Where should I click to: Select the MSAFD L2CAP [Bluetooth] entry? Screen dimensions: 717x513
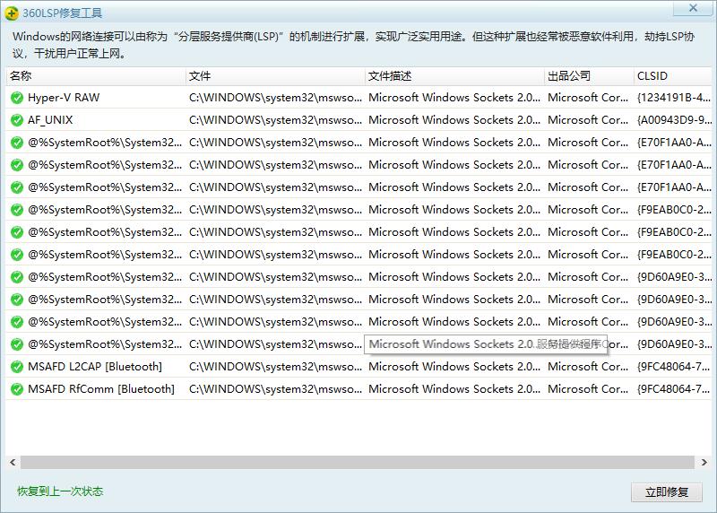tap(95, 367)
